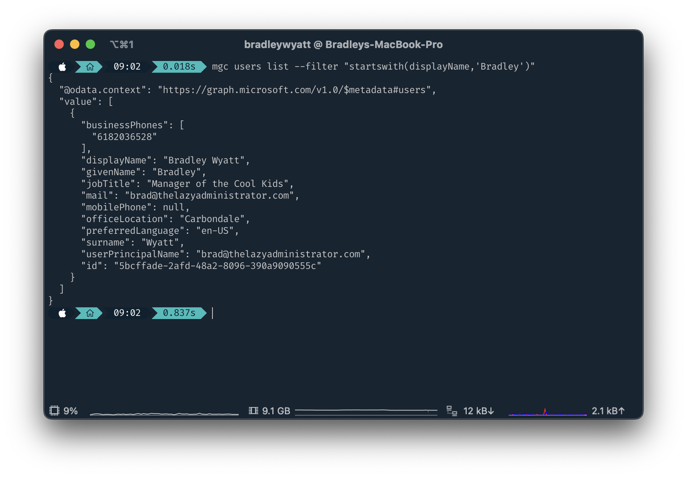
Task: Click the businessPhones key
Action: pyautogui.click(x=124, y=125)
